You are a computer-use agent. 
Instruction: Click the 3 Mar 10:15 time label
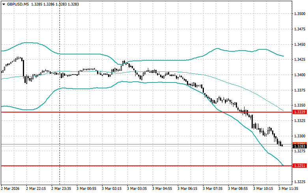click(x=263, y=189)
